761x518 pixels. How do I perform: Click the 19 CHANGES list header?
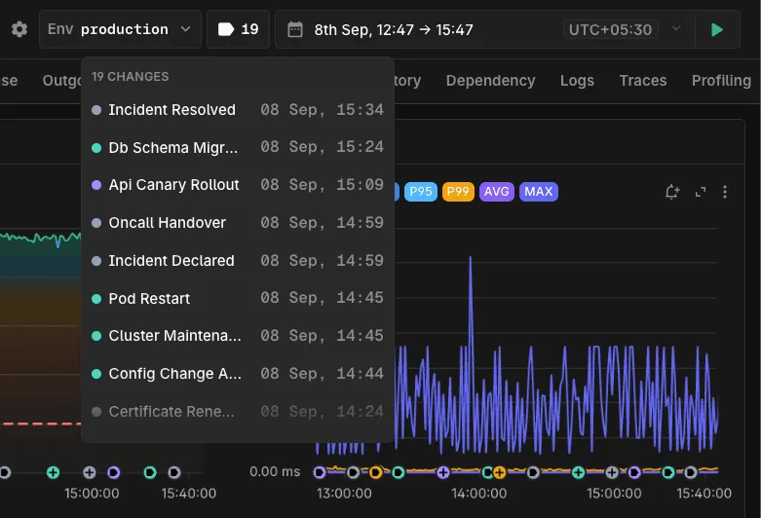(x=130, y=77)
